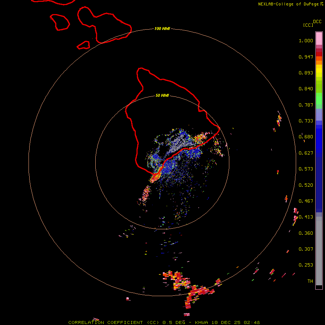Image resolution: width=325 pixels, height=325 pixels.
Task: Click the 0.947 legend value
Action: [306, 57]
